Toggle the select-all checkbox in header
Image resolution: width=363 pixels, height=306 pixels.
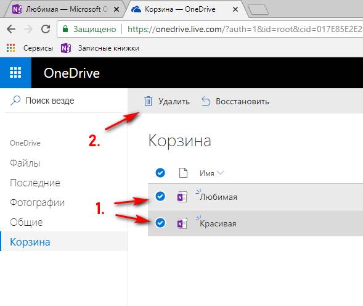tap(160, 173)
